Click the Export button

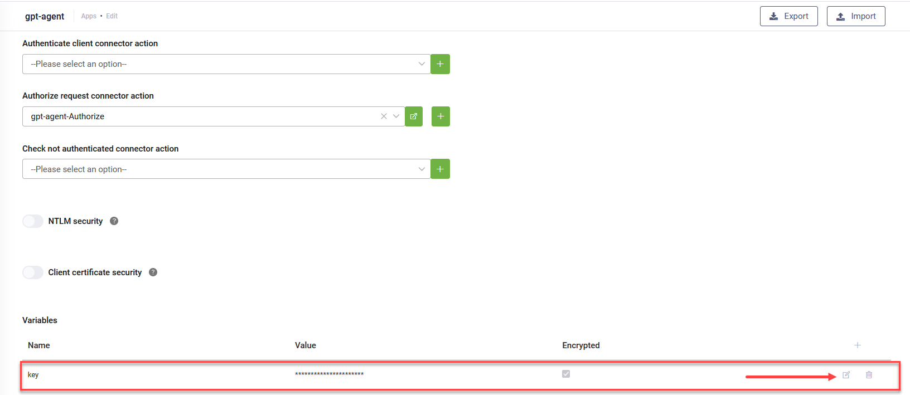point(788,16)
